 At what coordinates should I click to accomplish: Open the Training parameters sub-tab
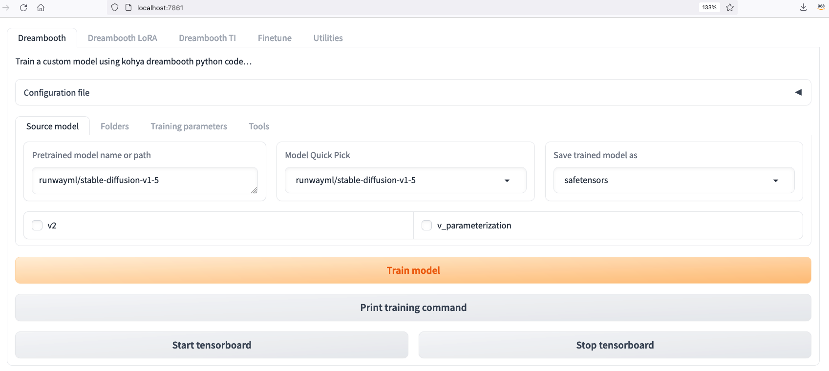click(189, 126)
